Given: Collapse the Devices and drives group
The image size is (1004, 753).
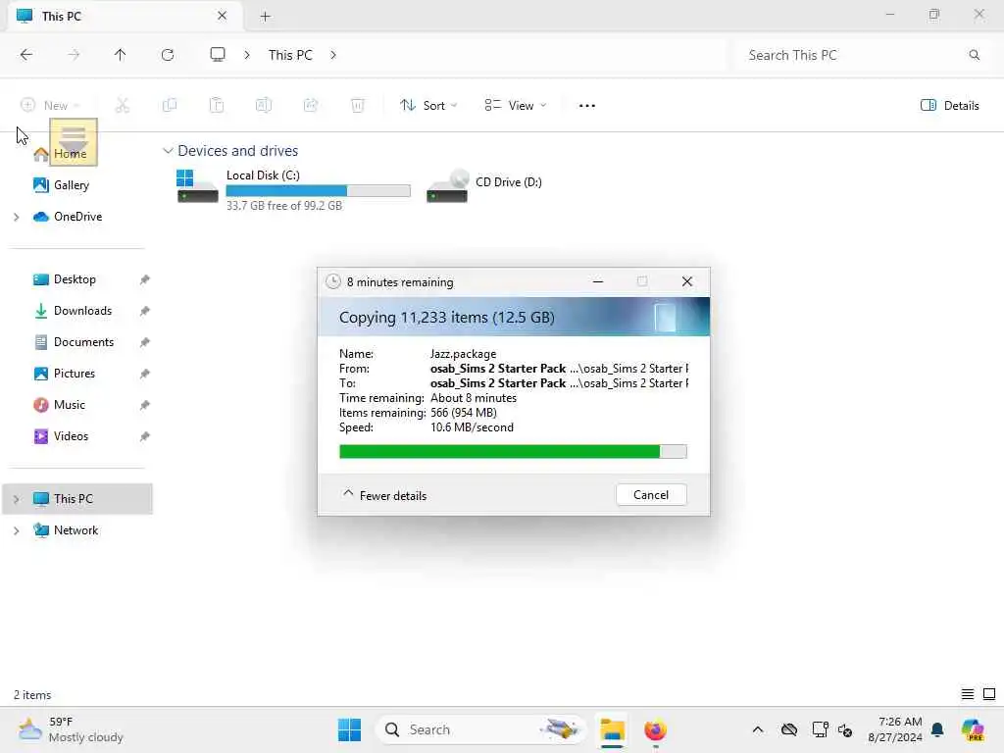Looking at the screenshot, I should tap(168, 151).
